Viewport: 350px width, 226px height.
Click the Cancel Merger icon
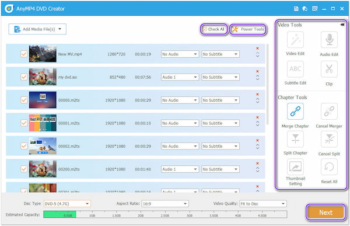329,112
